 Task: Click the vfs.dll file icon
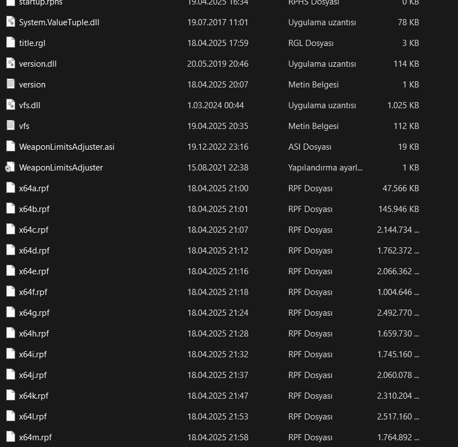10,105
